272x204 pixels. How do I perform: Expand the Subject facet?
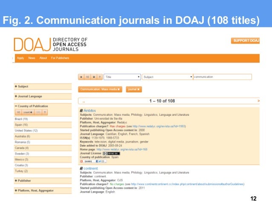pyautogui.click(x=43, y=86)
